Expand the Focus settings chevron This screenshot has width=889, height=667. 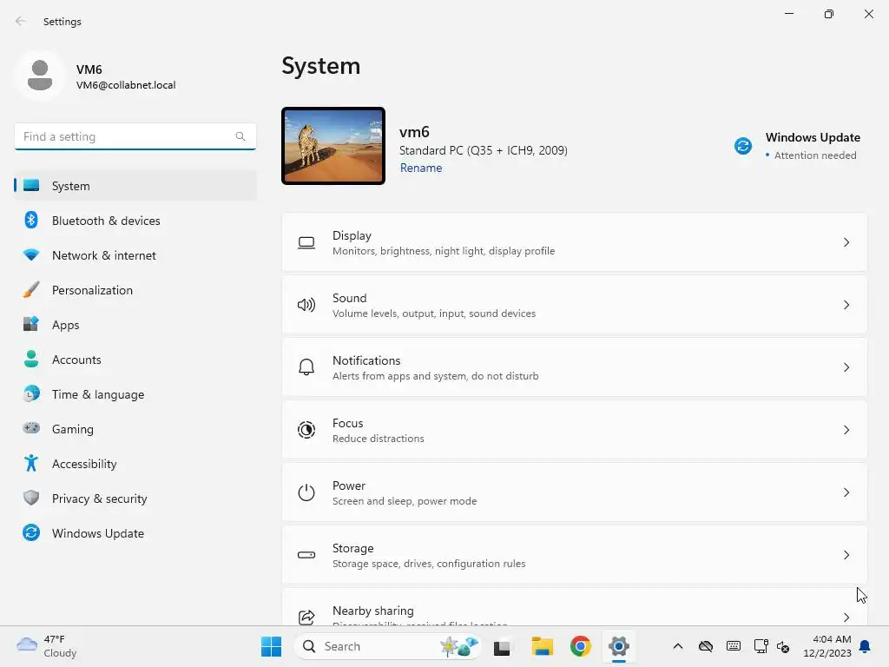846,430
